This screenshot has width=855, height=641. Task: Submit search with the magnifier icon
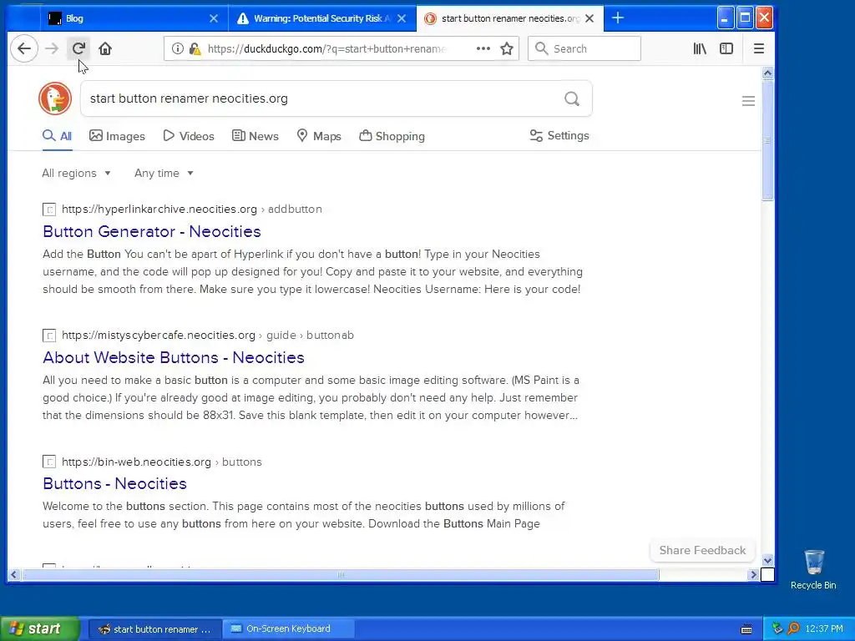572,98
